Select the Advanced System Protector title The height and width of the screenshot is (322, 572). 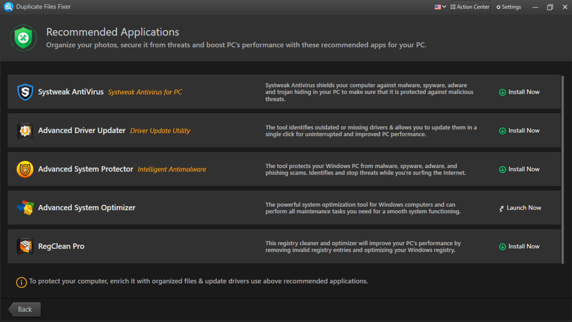[x=86, y=169]
